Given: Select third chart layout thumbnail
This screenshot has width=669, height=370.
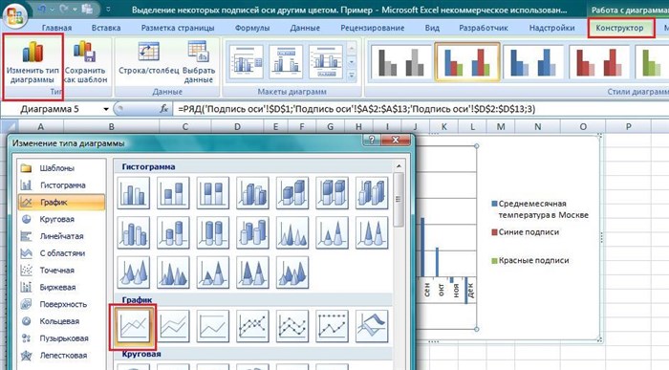Looking at the screenshot, I should (326, 62).
